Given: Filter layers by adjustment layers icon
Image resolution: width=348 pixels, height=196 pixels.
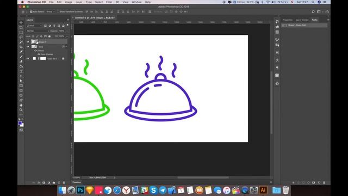Looking at the screenshot, I should tap(49, 26).
